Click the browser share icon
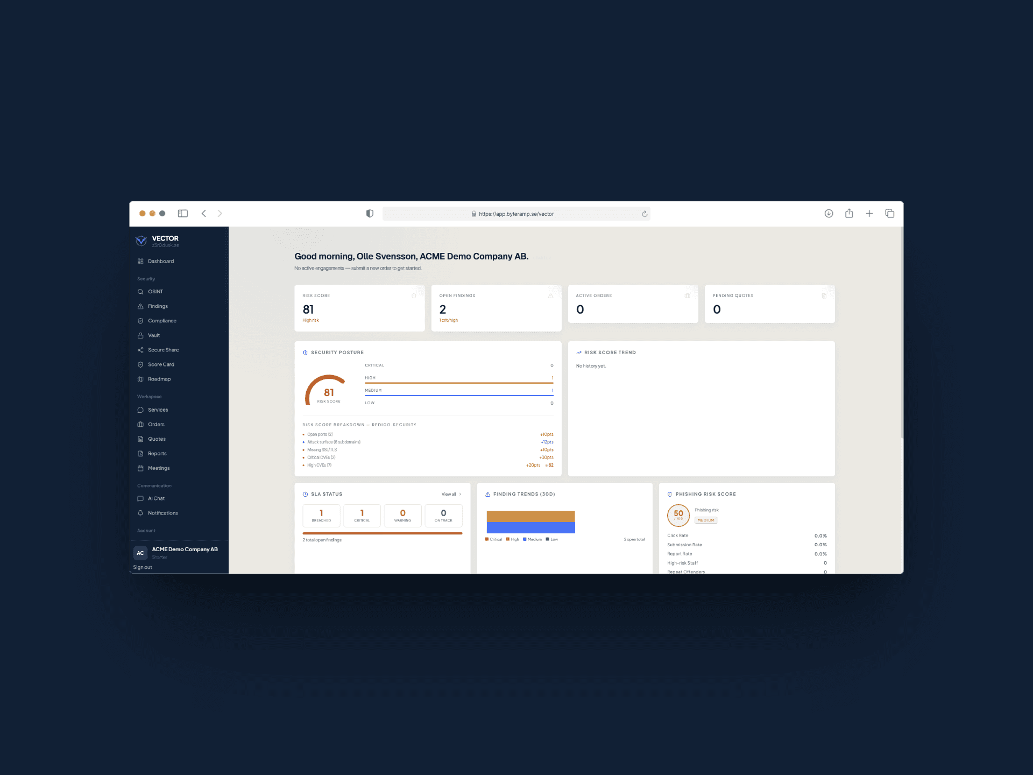 (x=849, y=213)
